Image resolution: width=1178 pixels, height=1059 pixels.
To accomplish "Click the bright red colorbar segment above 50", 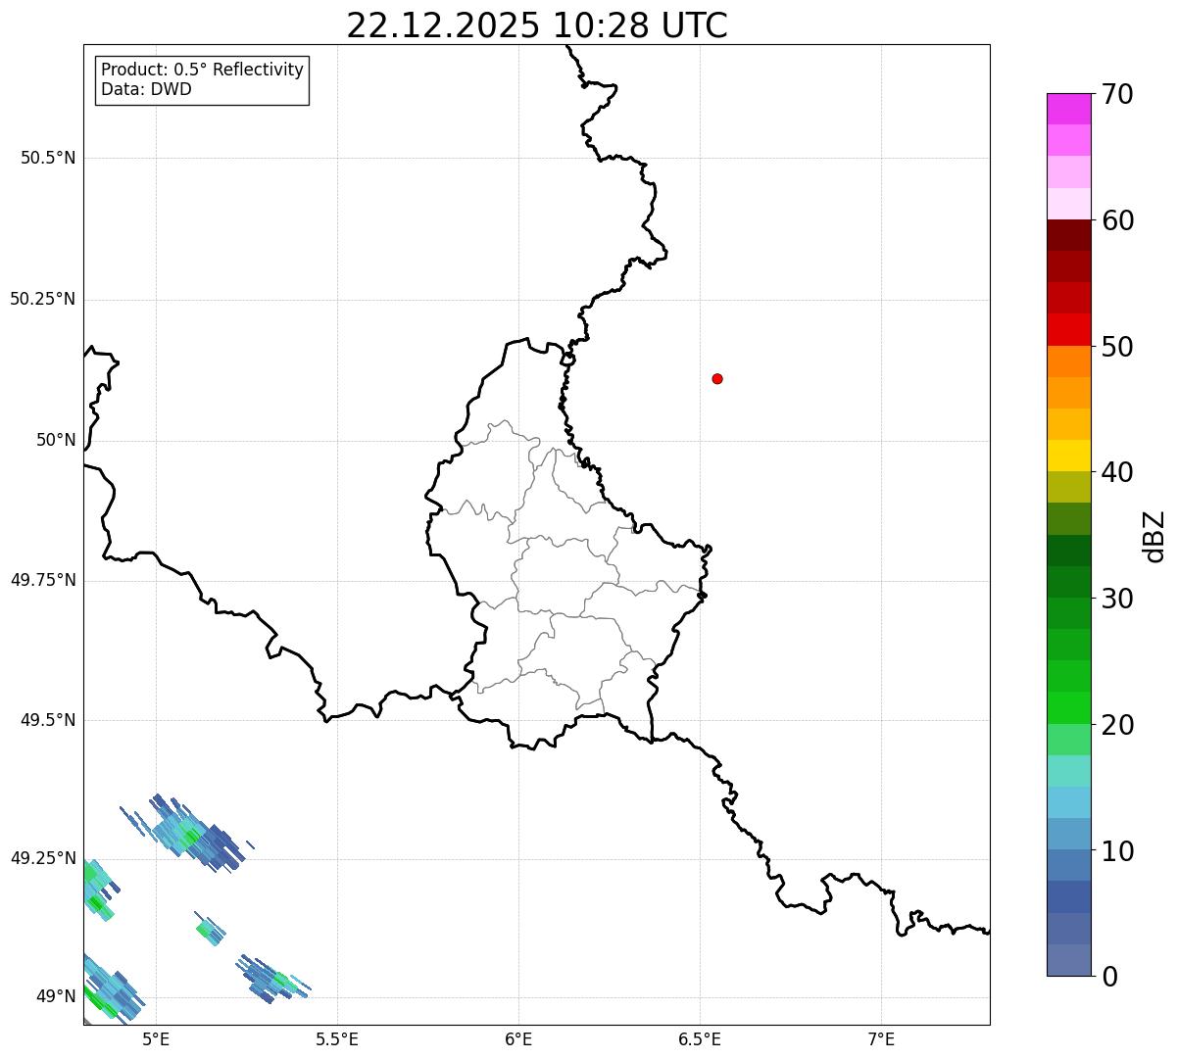I will [1068, 329].
